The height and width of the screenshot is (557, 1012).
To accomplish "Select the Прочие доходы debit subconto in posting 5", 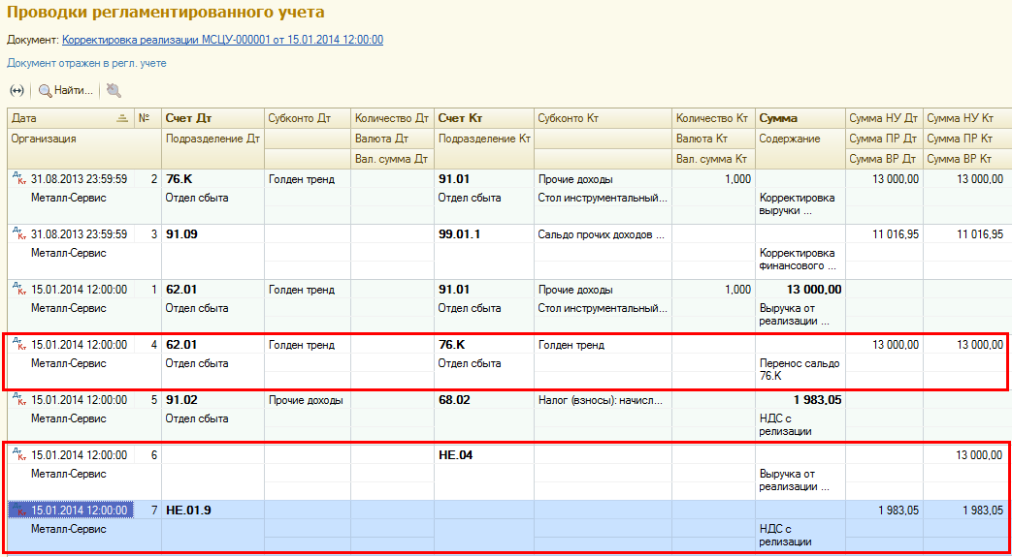I will click(x=308, y=400).
